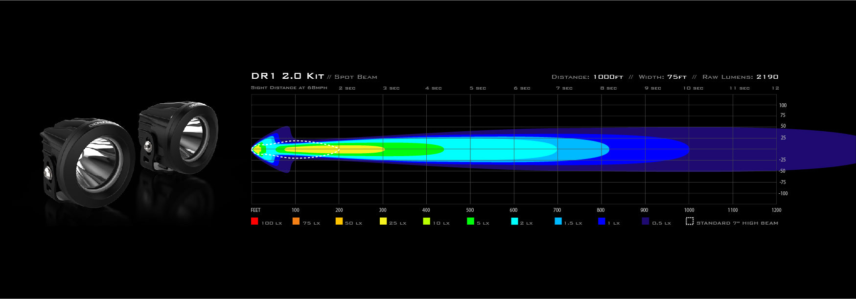Click the red 100 LX legend swatch
Image resolution: width=856 pixels, height=299 pixels.
254,221
